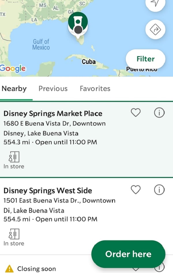Tap the Cuba label on the map
Image resolution: width=173 pixels, height=273 pixels.
[89, 62]
